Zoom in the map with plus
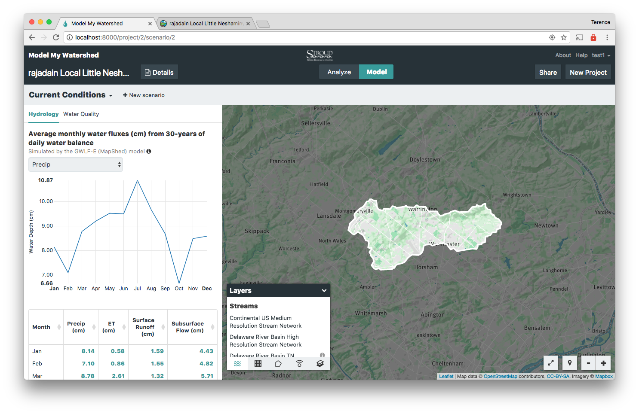 pyautogui.click(x=603, y=363)
